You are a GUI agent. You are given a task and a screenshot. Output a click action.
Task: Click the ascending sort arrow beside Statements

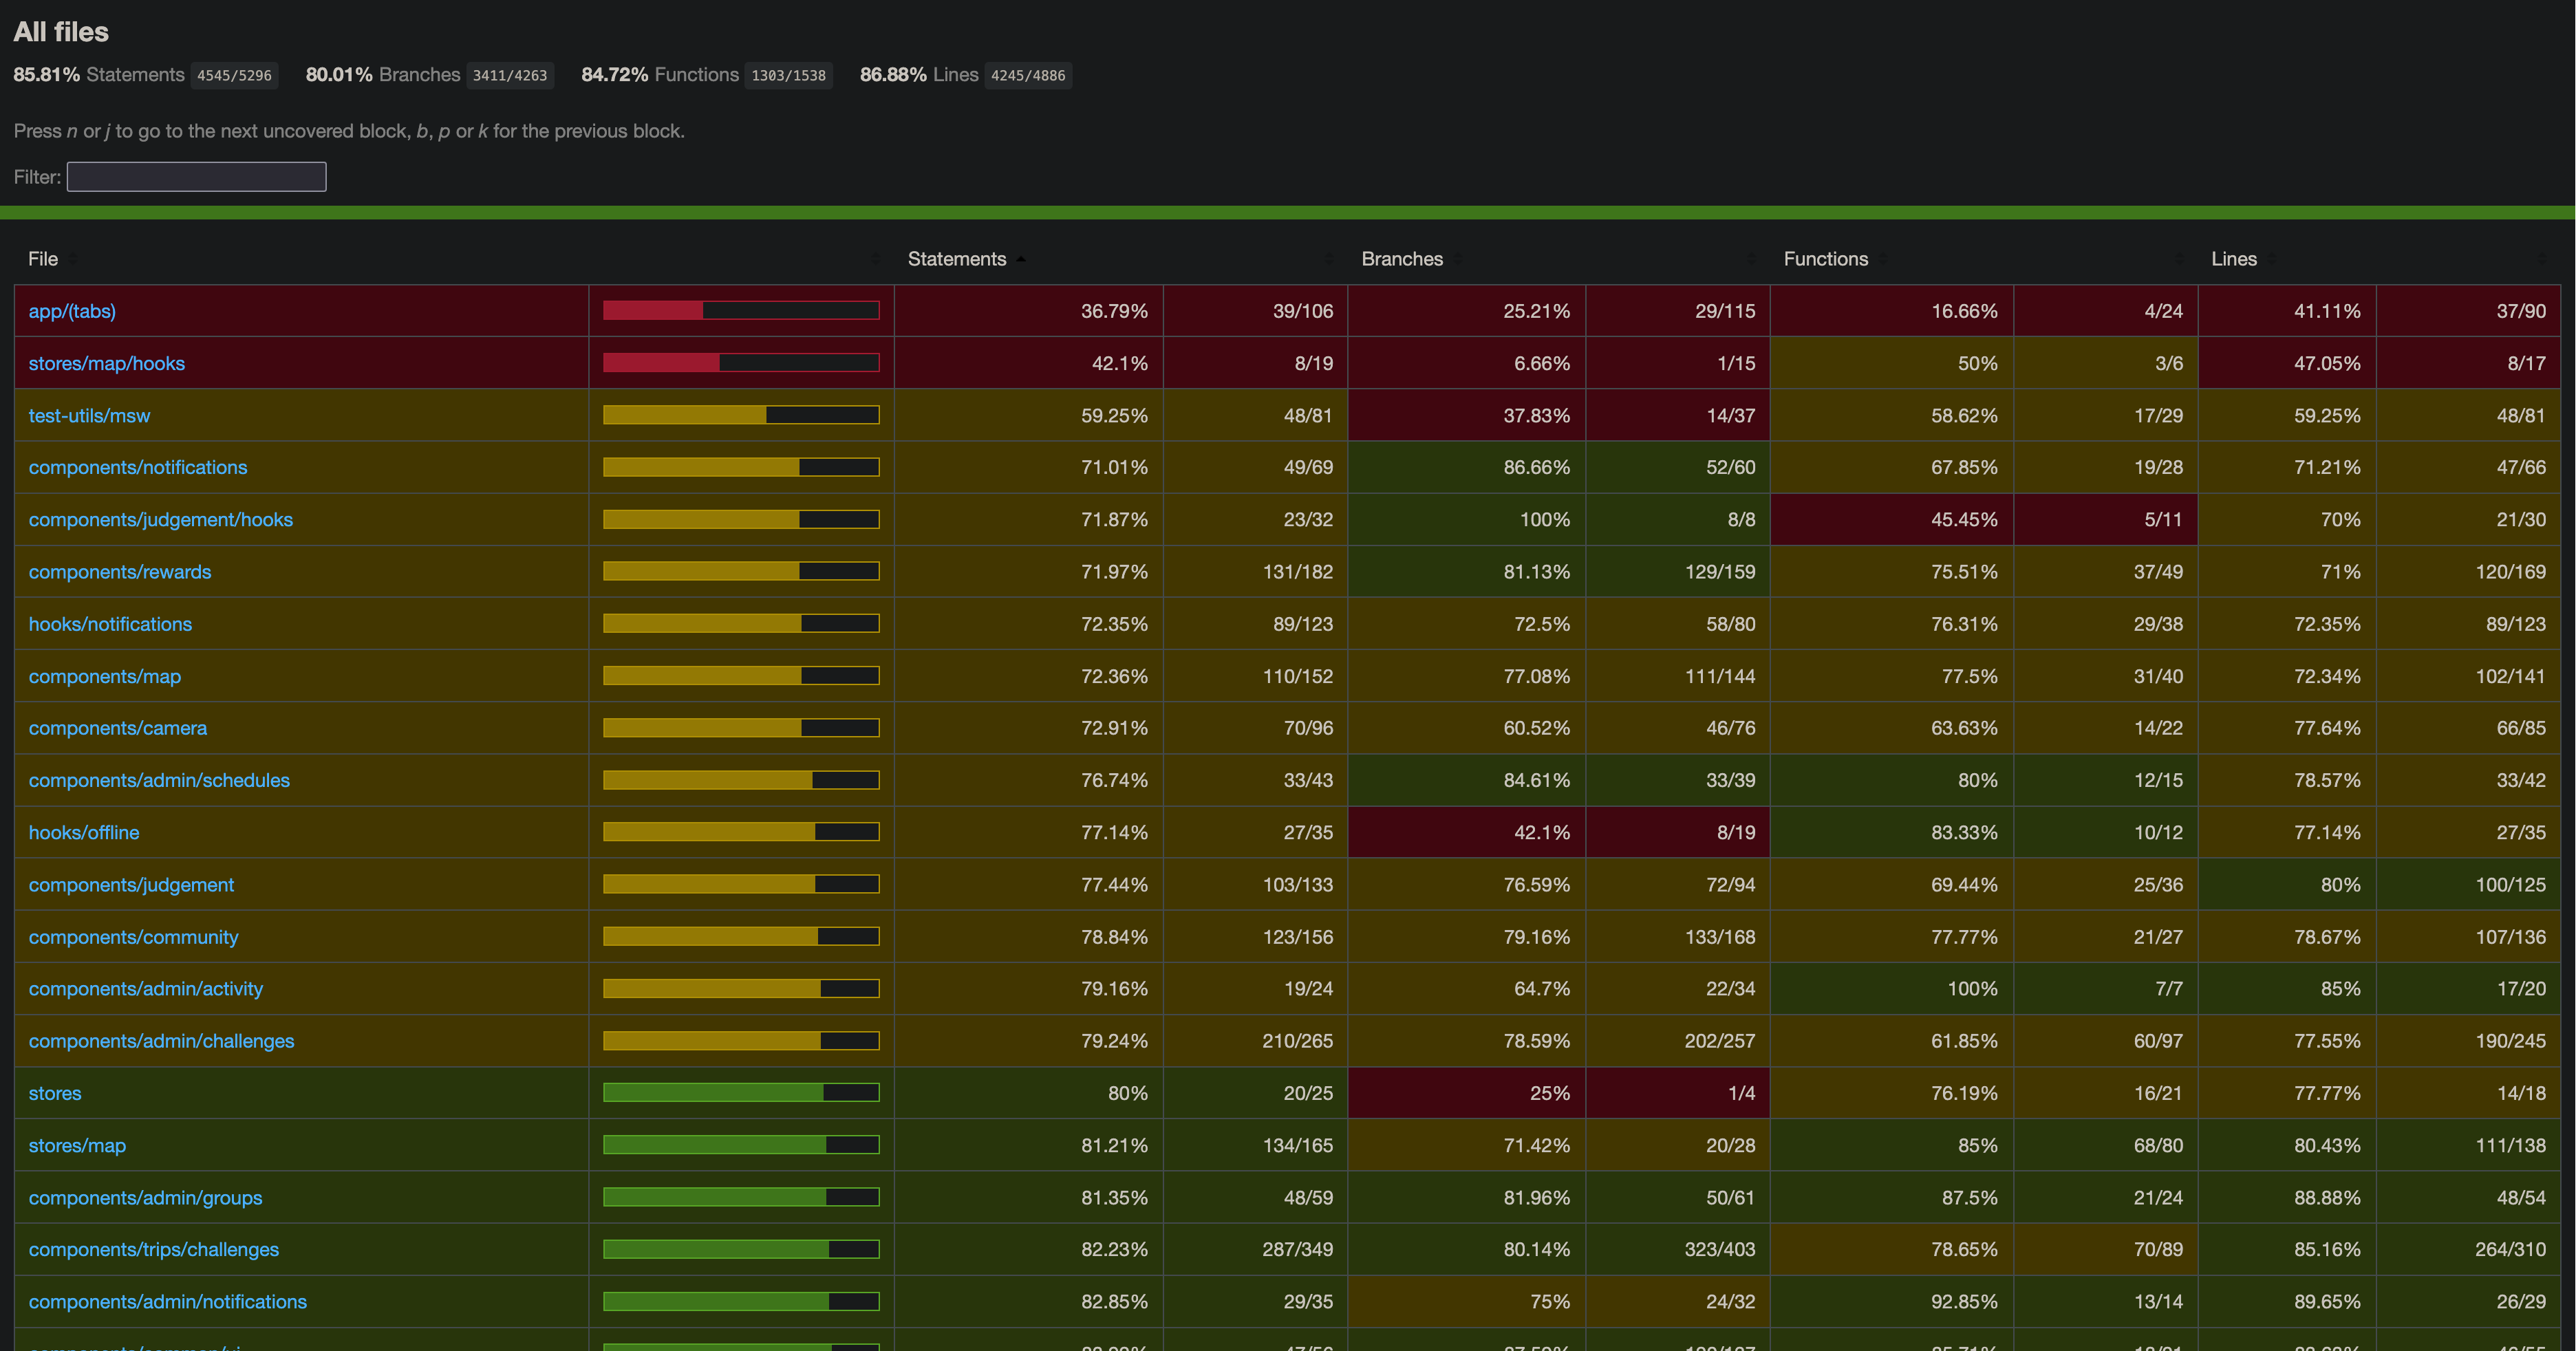[1020, 260]
